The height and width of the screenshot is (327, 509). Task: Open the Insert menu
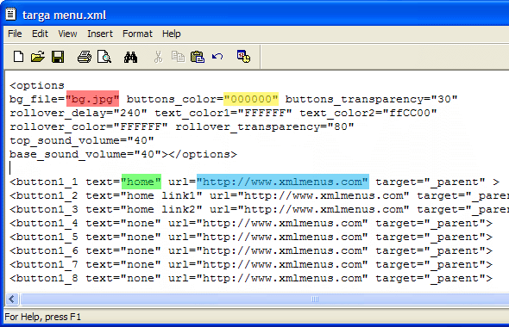[100, 34]
